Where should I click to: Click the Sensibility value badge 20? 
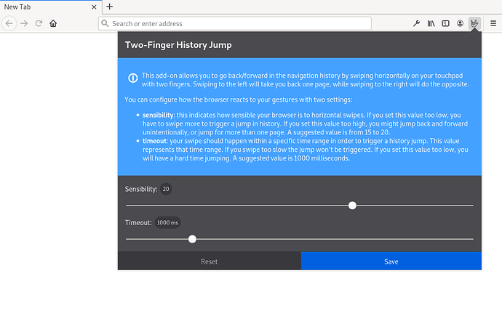click(x=166, y=189)
